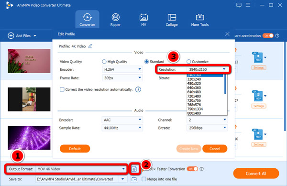Click help icon beside hardware acceleration
The width and height of the screenshot is (287, 186).
pos(277,36)
